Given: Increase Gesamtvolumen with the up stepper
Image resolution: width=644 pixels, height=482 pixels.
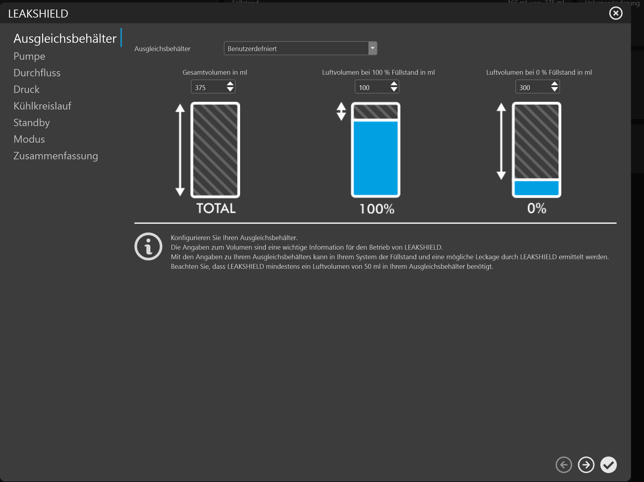Looking at the screenshot, I should (x=231, y=84).
